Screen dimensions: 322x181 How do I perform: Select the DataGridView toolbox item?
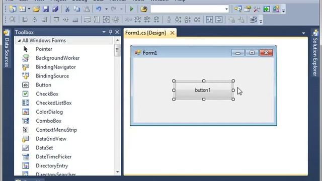click(51, 139)
